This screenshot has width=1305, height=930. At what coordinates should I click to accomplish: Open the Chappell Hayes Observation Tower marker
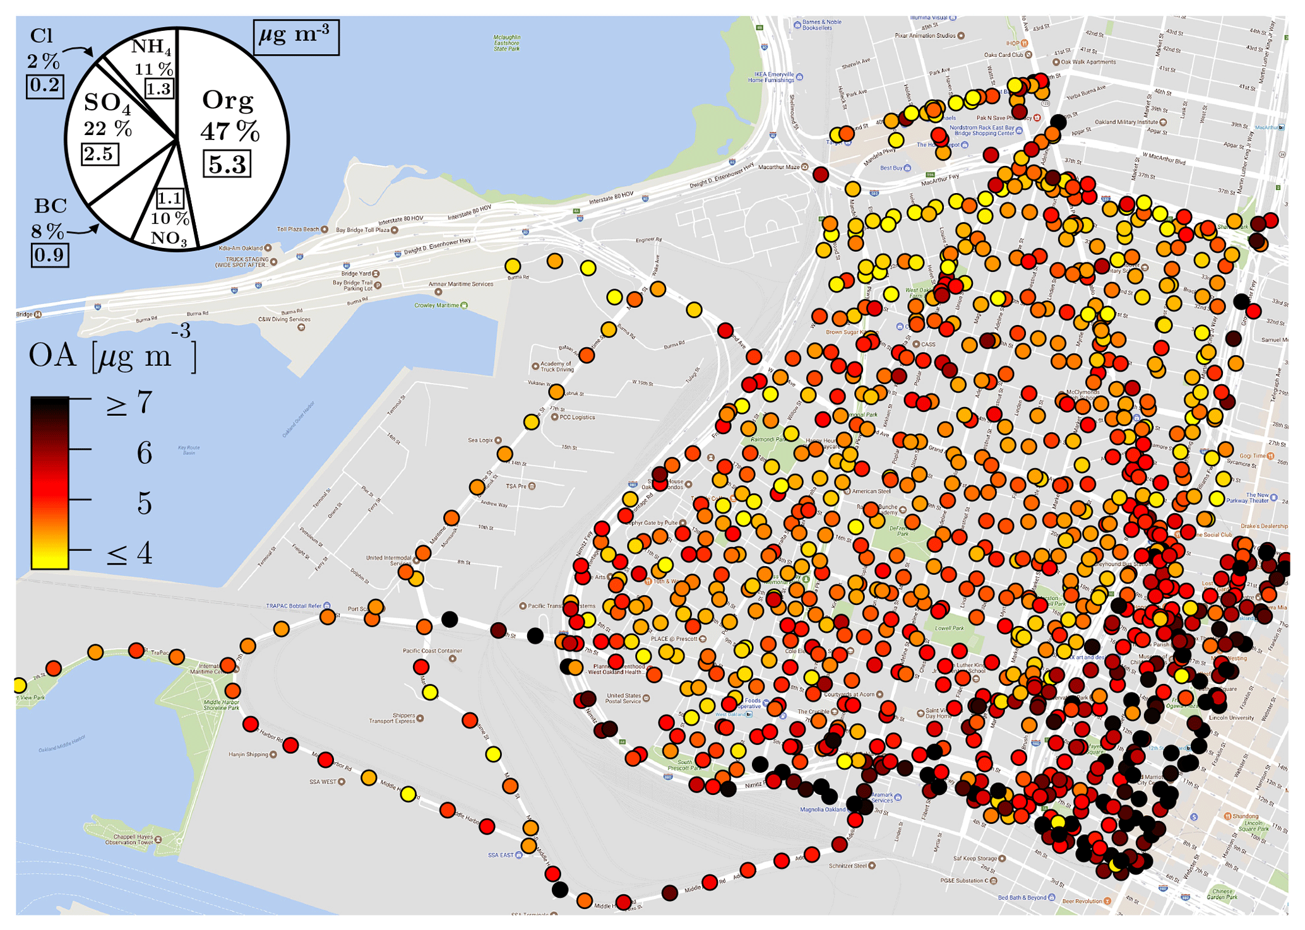point(158,839)
